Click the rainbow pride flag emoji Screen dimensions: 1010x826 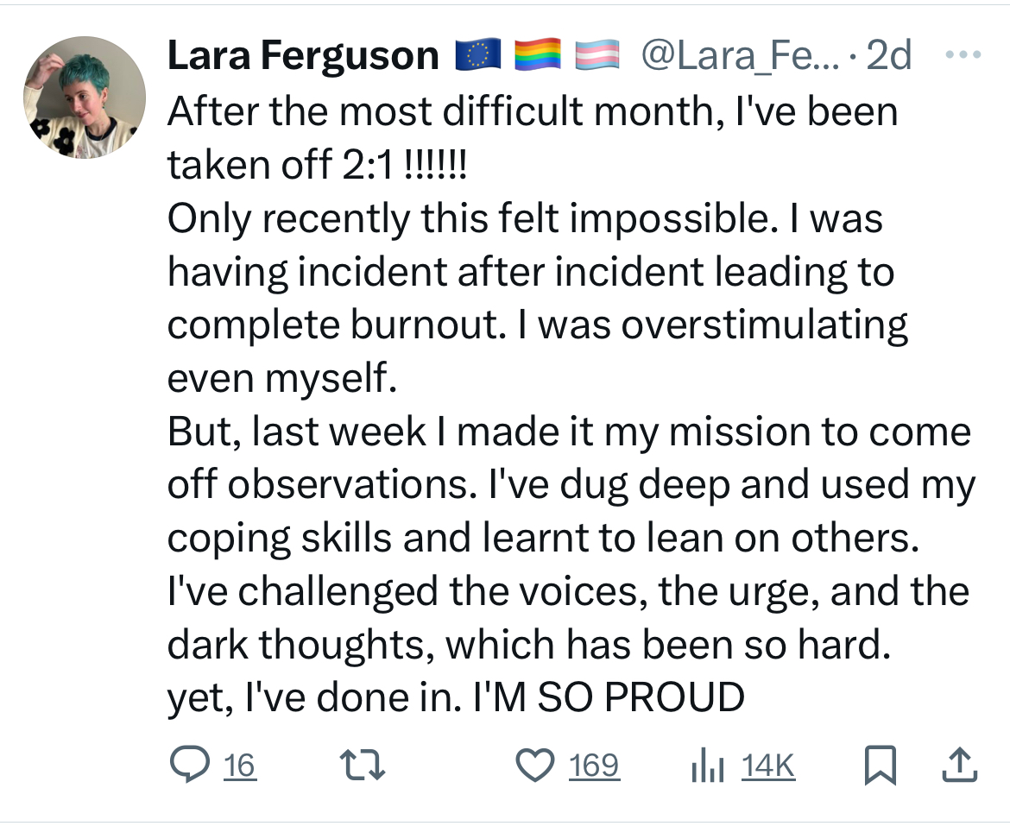coord(538,54)
